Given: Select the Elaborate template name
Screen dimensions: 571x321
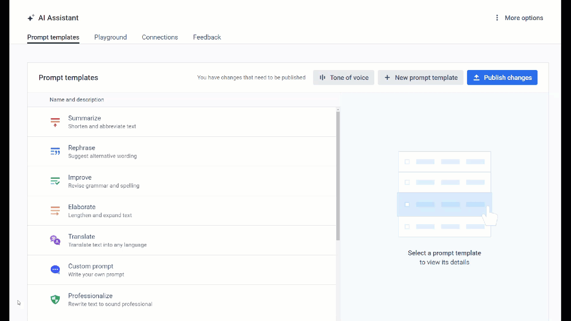Looking at the screenshot, I should click(82, 207).
